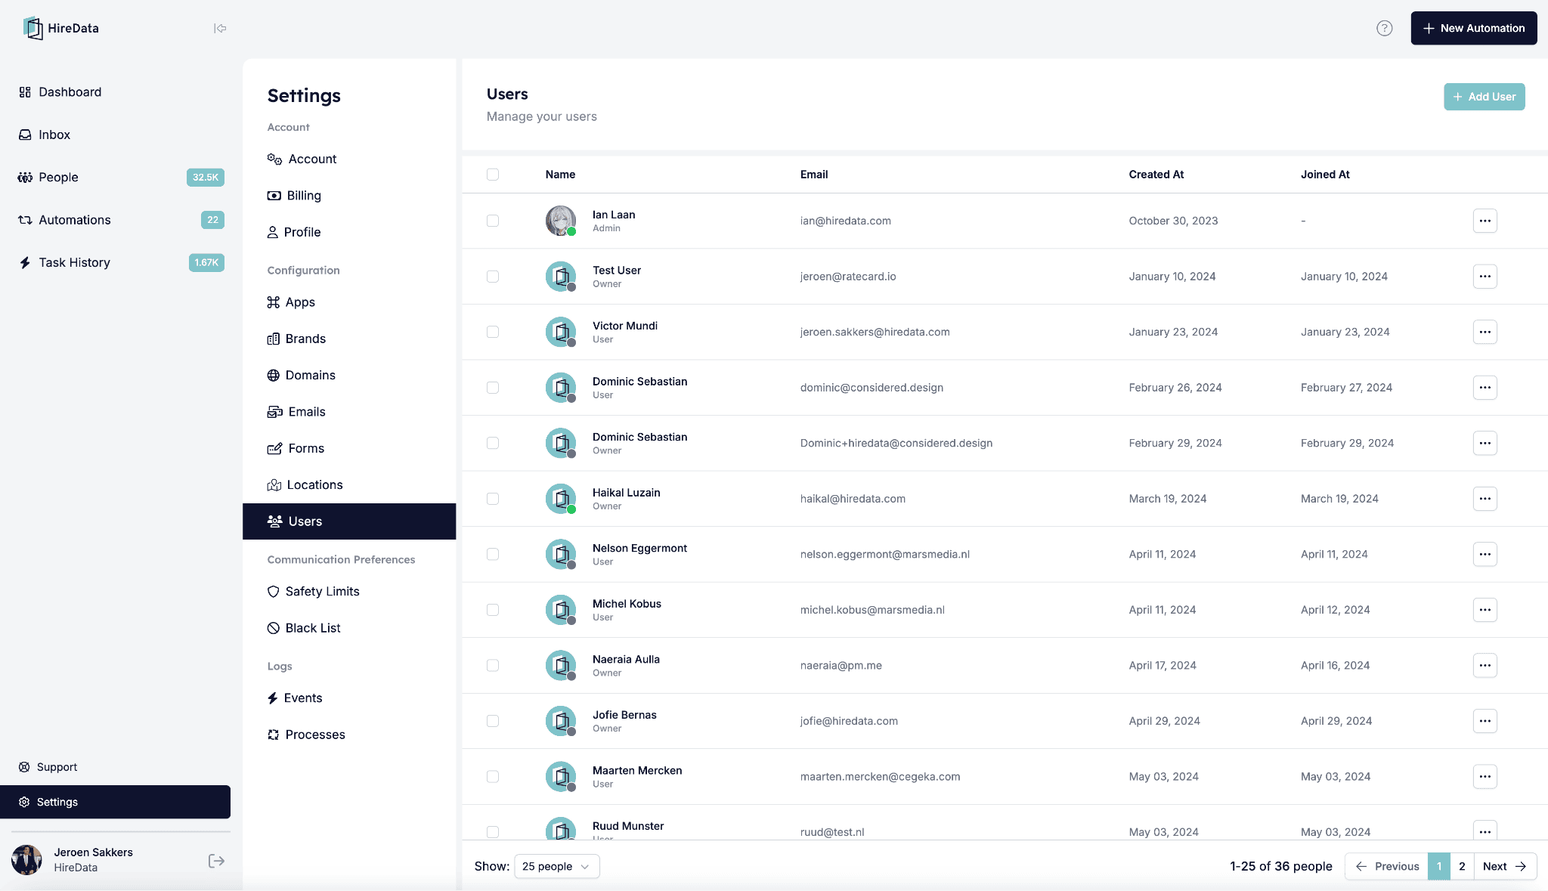
Task: Click the Add User button
Action: click(x=1484, y=97)
